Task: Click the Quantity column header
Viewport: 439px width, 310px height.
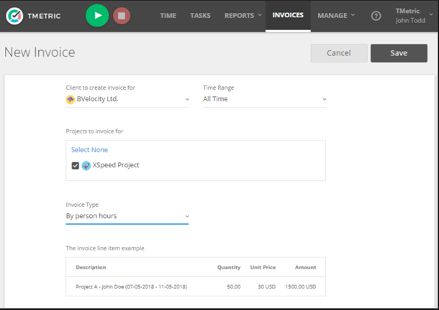Action: click(229, 267)
